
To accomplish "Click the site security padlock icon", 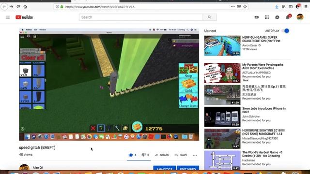I will (62, 7).
